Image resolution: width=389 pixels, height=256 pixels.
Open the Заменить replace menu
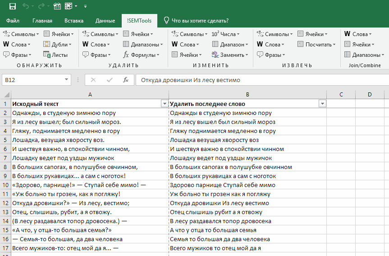[230, 55]
